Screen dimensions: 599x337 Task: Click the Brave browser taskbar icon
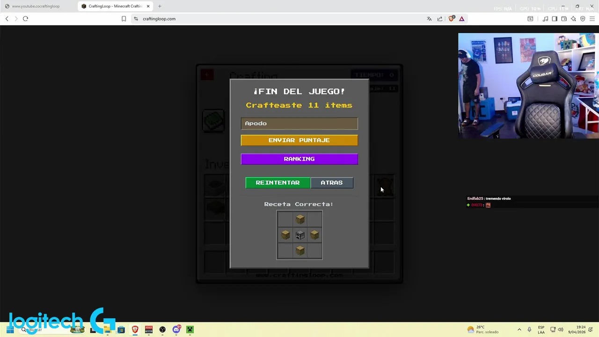pos(135,330)
